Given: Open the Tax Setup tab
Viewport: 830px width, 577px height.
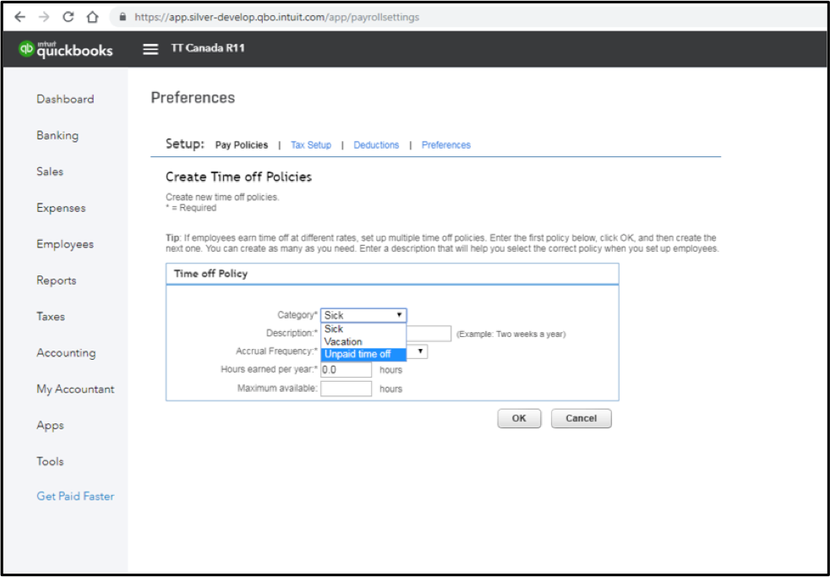Looking at the screenshot, I should (311, 145).
